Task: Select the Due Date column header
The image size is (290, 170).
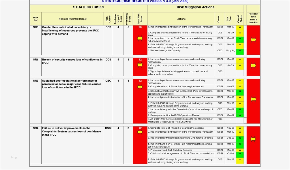Action: (x=229, y=19)
